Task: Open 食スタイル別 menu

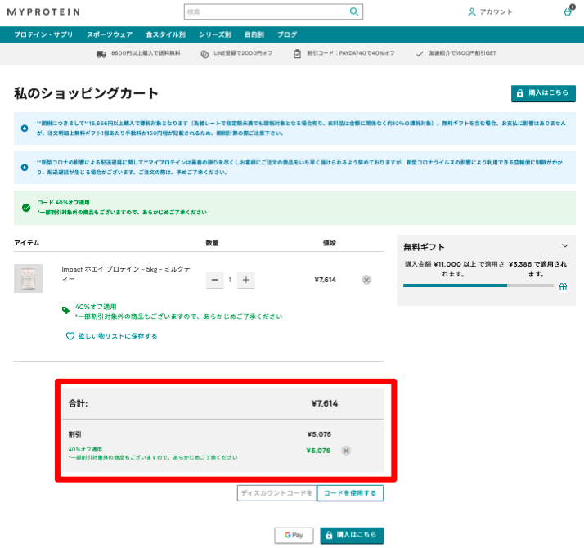Action: click(x=165, y=34)
